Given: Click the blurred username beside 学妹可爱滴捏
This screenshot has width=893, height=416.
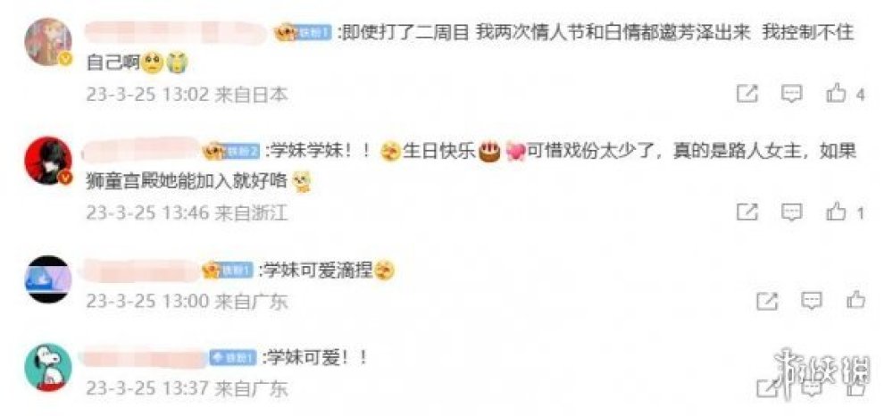Looking at the screenshot, I should (141, 270).
